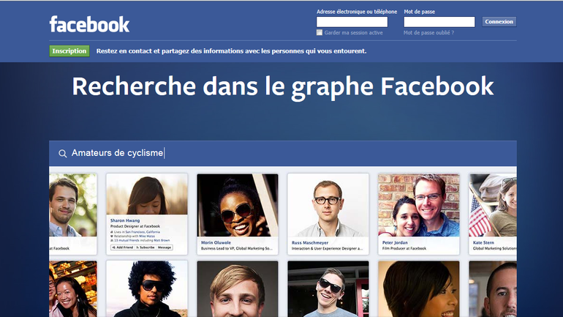Click the Amateurs de cyclisme search field
Viewport: 563px width, 317px height.
click(283, 153)
